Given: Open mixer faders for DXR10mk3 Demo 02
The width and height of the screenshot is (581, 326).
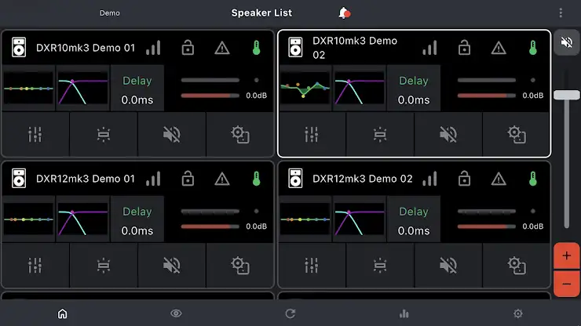Looking at the screenshot, I should (312, 134).
